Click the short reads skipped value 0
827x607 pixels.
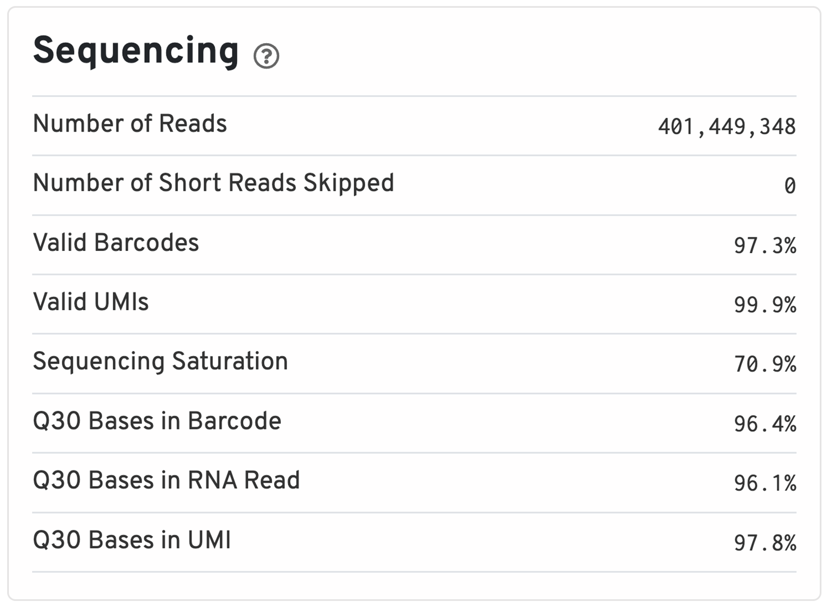coord(789,186)
